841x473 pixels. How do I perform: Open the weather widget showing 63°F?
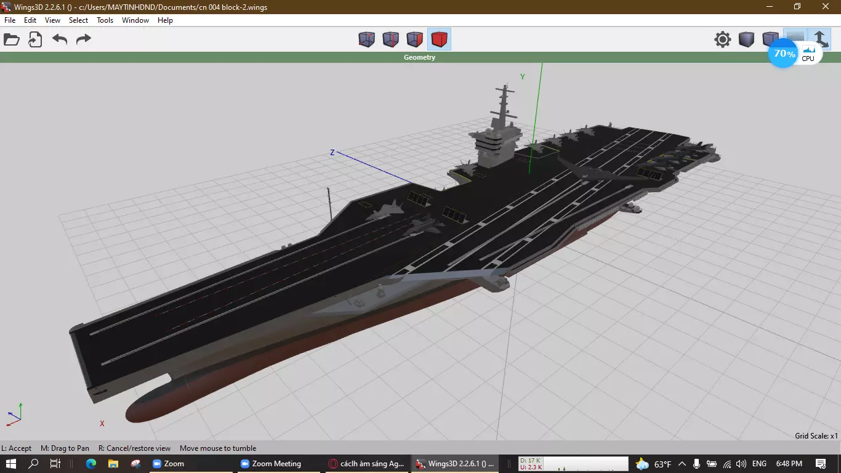(x=654, y=464)
